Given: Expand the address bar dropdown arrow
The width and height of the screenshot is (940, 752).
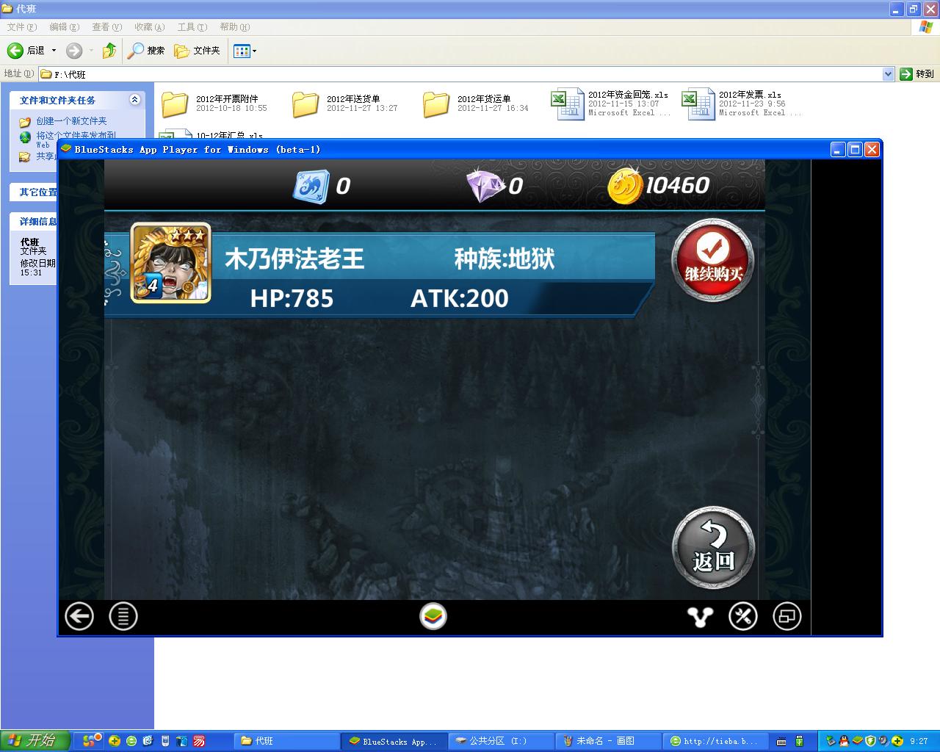Looking at the screenshot, I should click(x=888, y=74).
